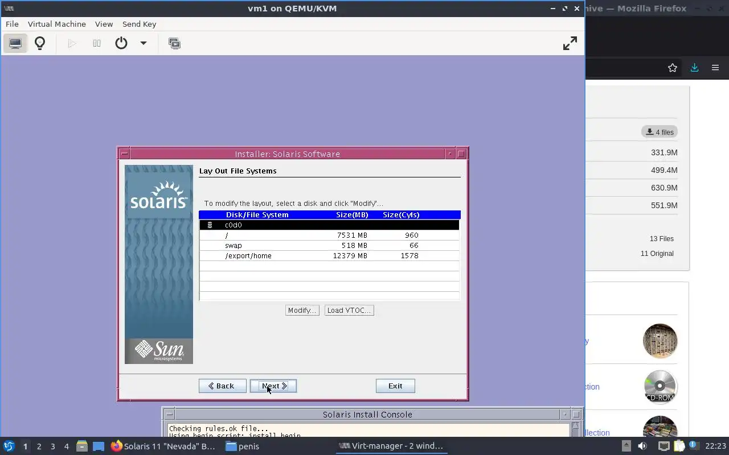
Task: Pause the virtual machine
Action: coord(97,43)
